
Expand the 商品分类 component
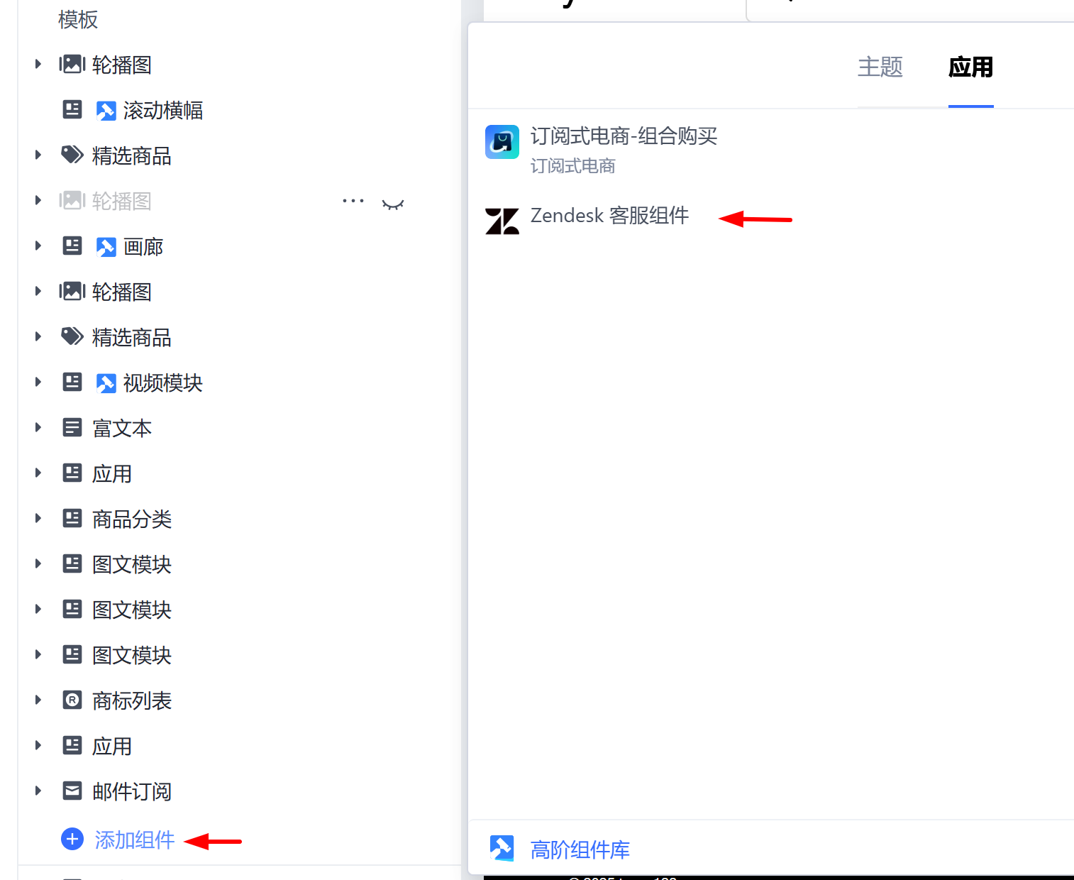pyautogui.click(x=38, y=518)
